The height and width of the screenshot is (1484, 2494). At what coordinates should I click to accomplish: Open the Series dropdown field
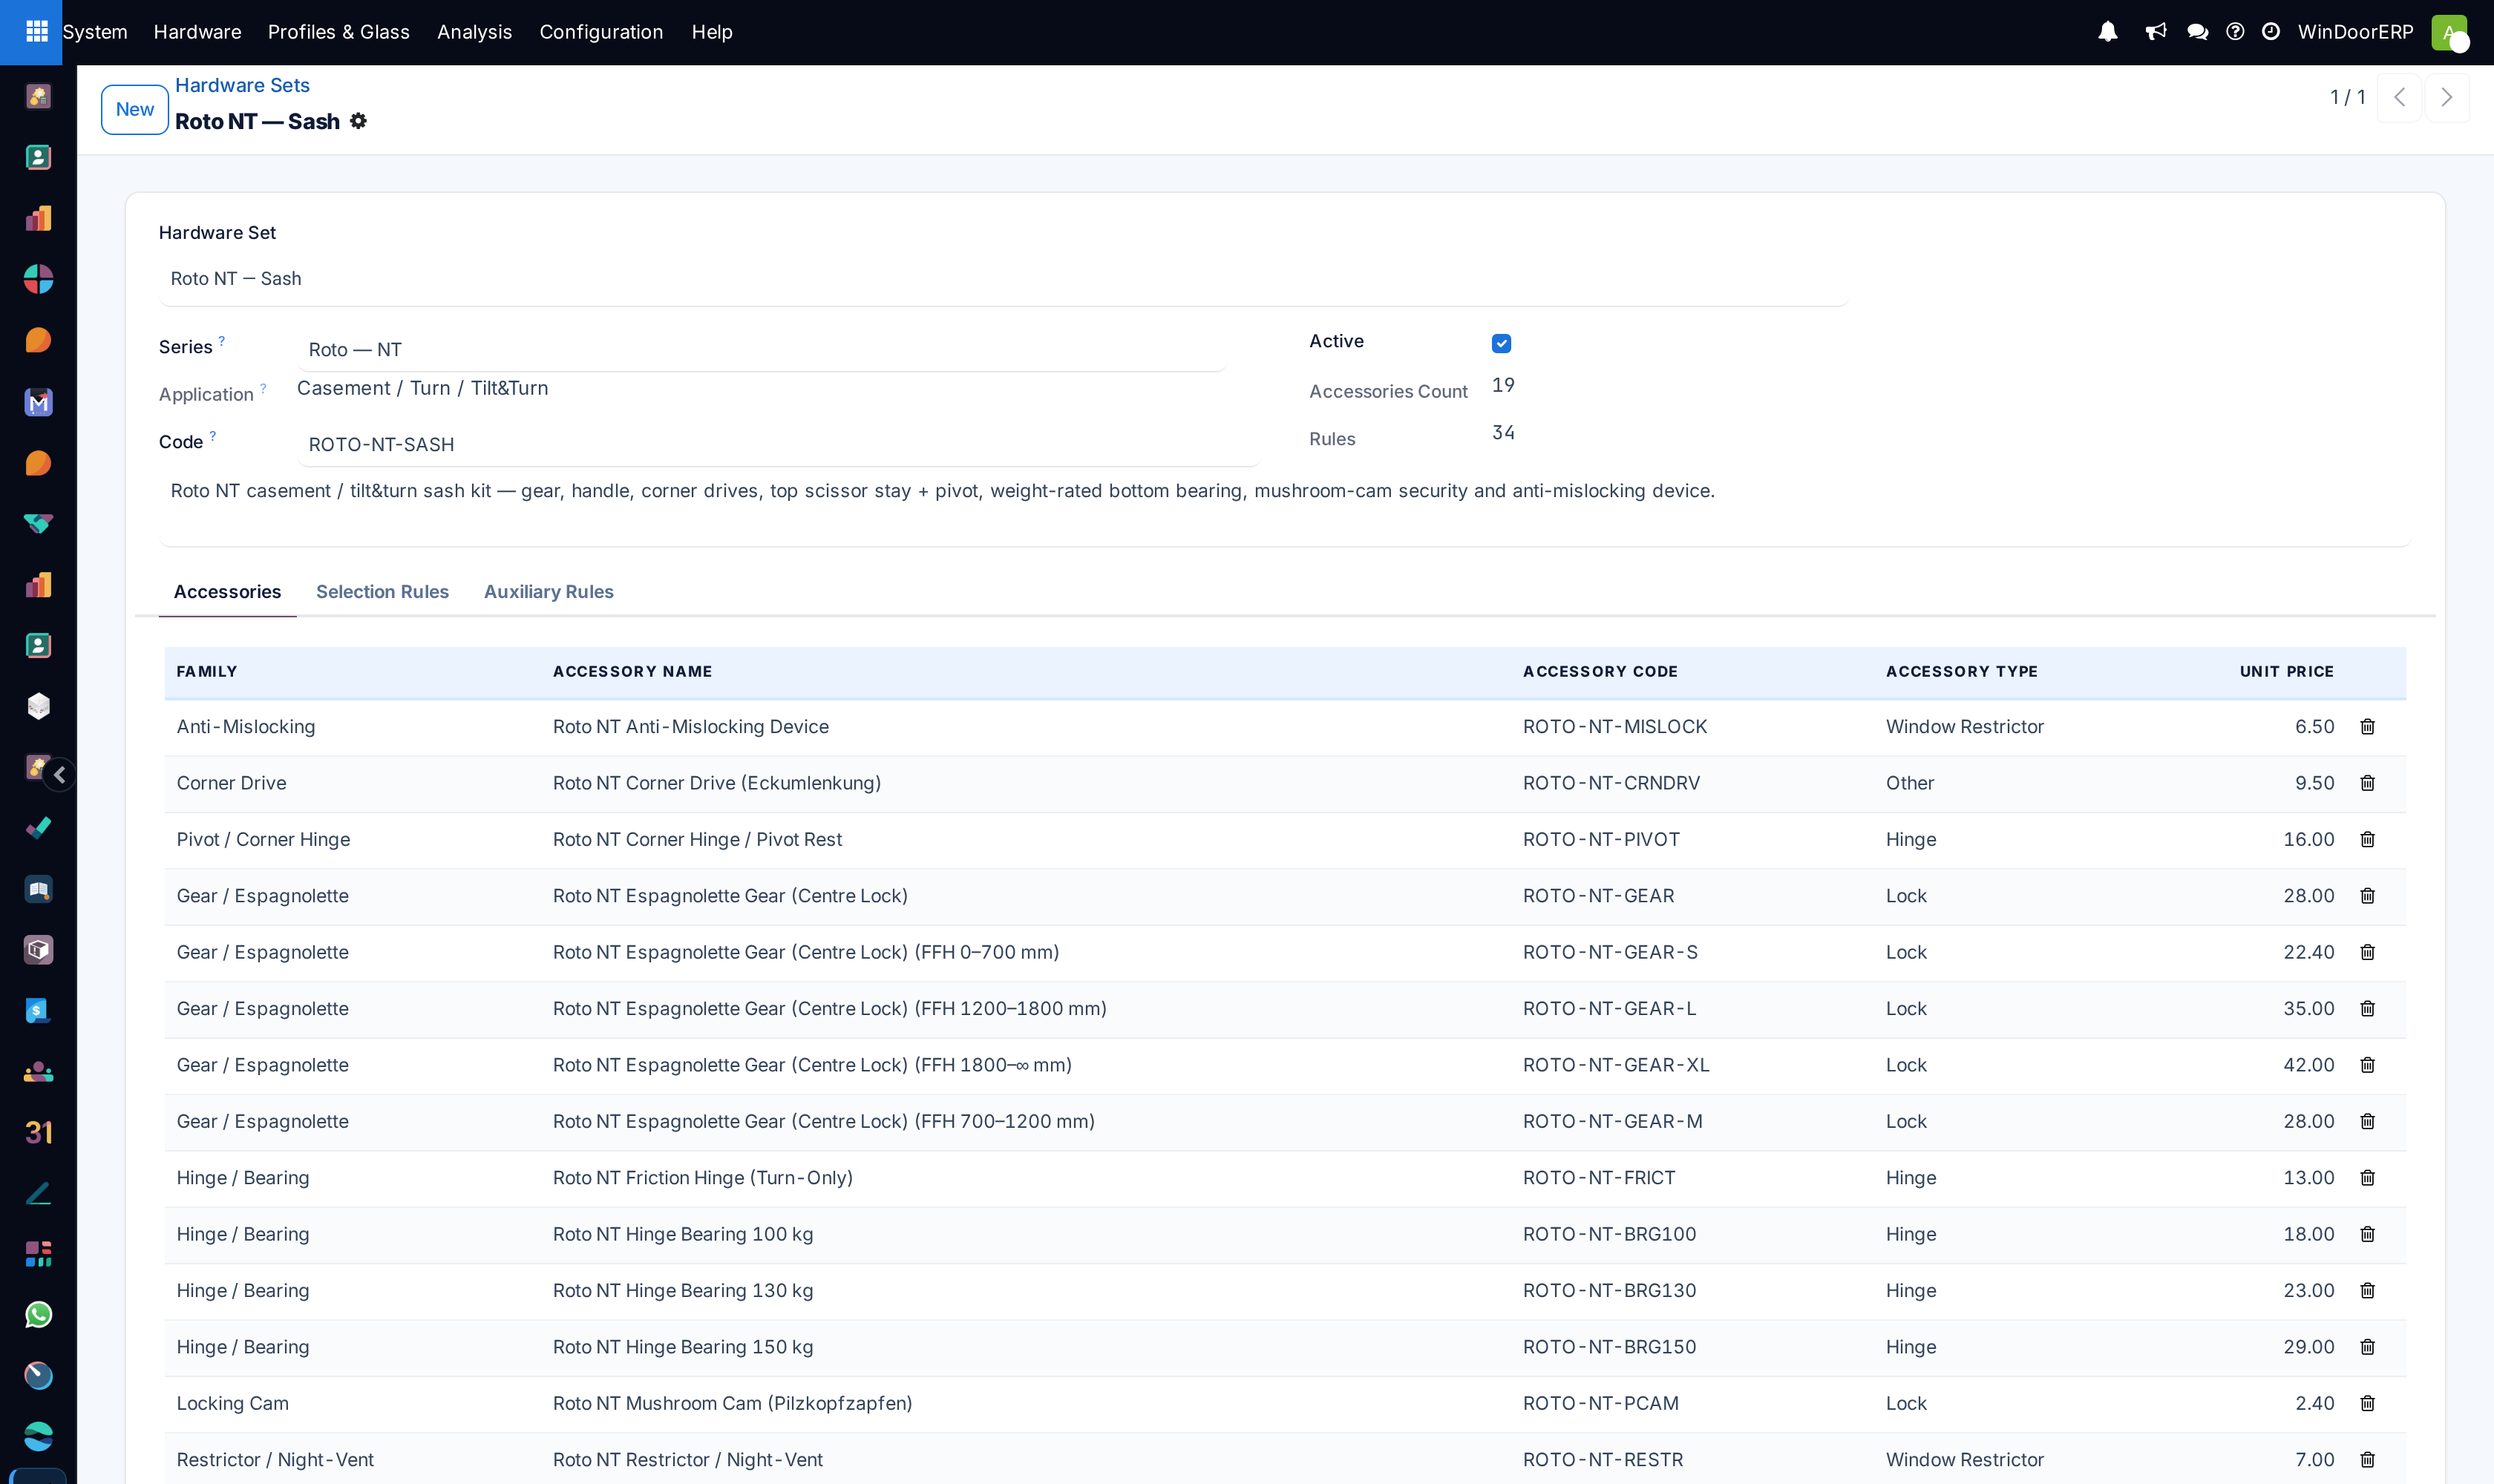(x=762, y=350)
